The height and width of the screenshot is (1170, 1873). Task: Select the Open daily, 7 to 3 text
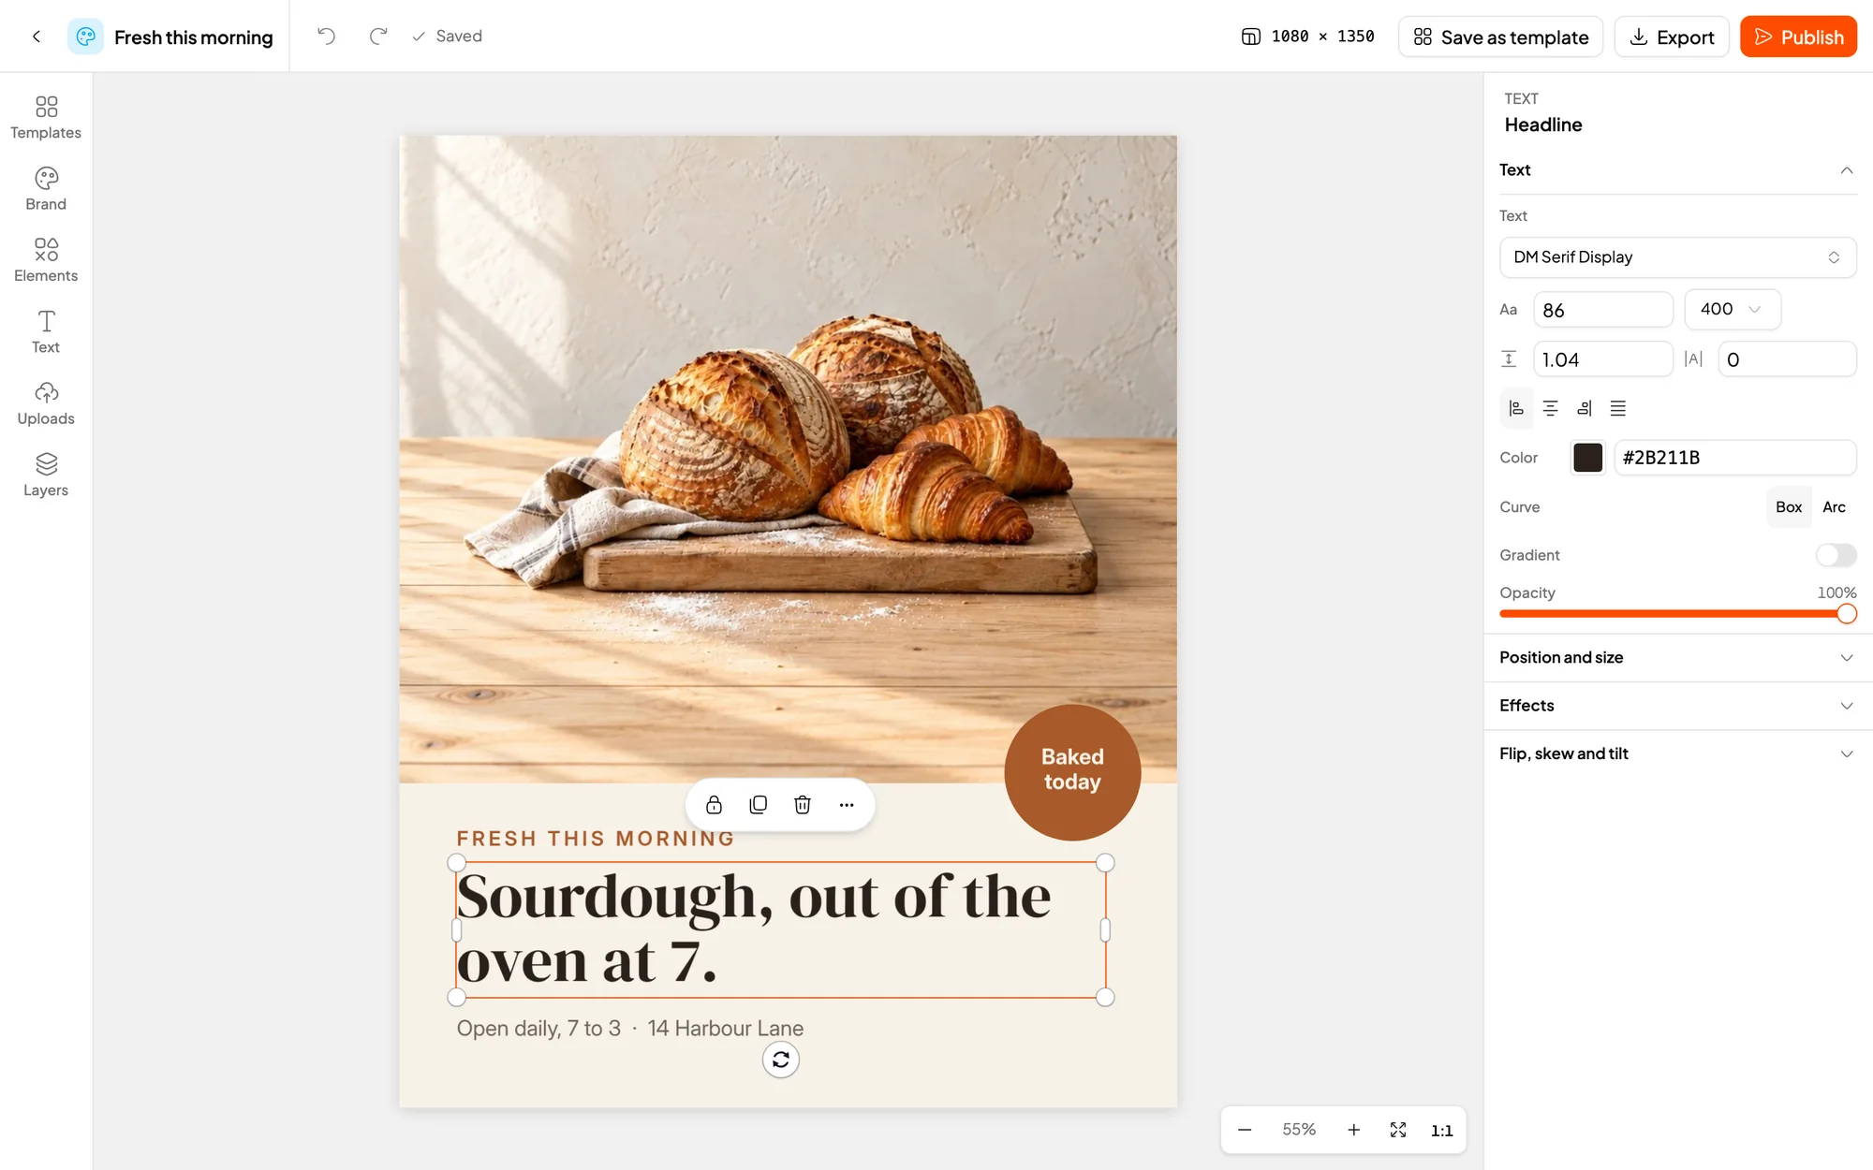point(630,1029)
